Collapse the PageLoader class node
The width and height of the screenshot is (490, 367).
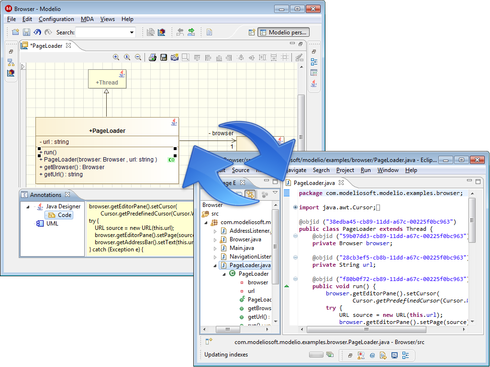coord(224,274)
